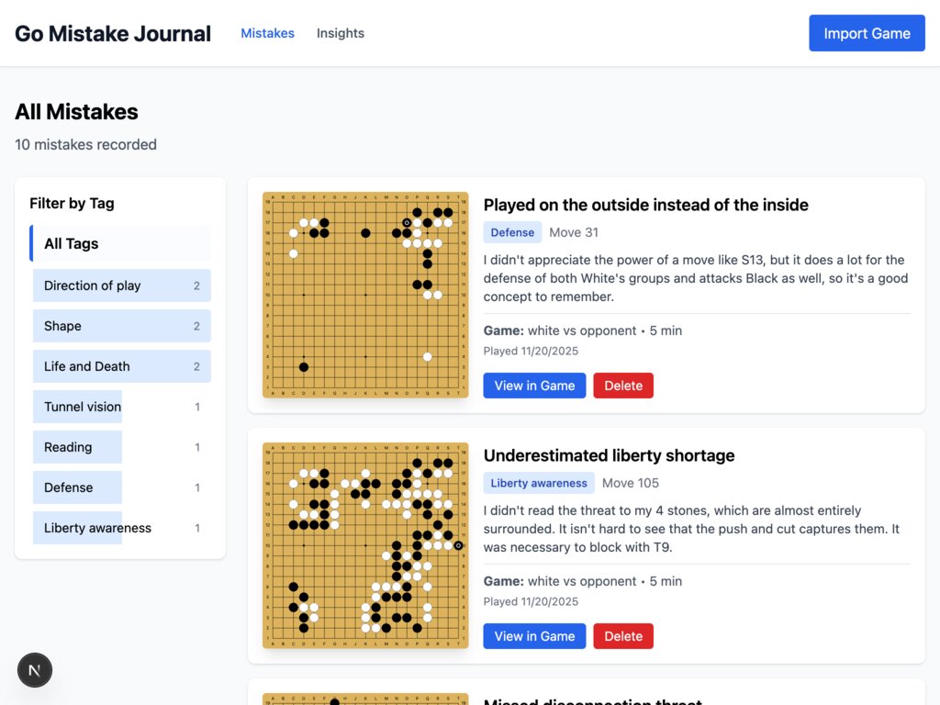Screen dimensions: 940x705
Task: Select the All Tags filter
Action: click(120, 243)
